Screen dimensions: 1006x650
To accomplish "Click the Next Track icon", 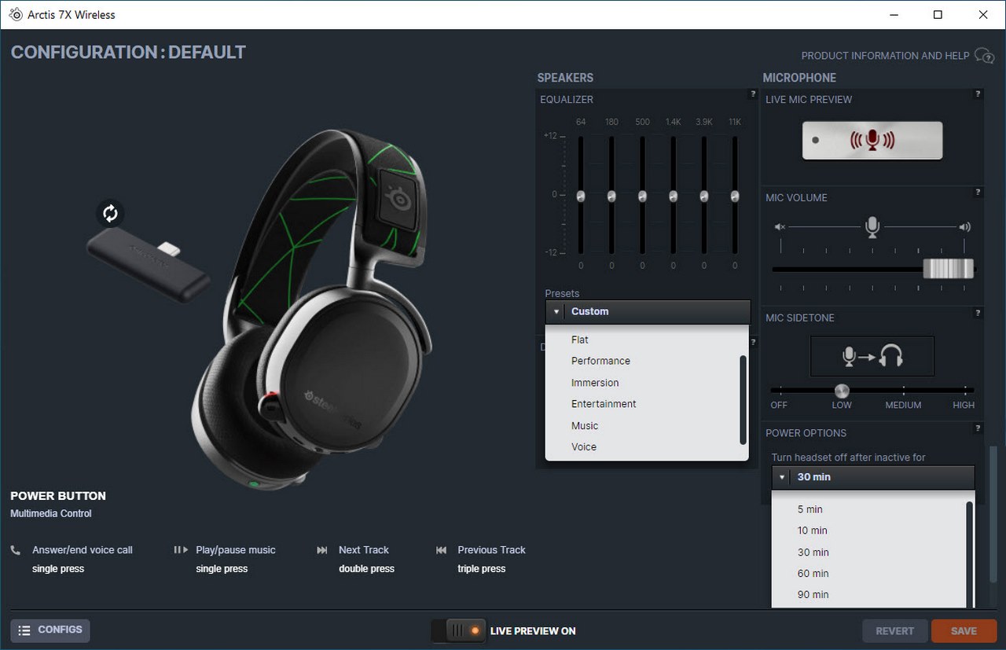I will tap(322, 550).
